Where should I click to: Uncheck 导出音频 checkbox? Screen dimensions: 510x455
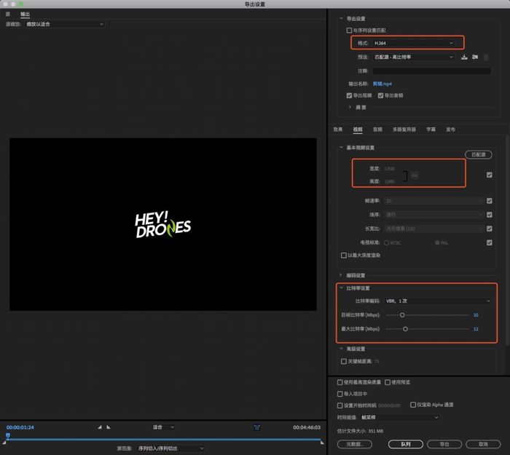pos(380,95)
